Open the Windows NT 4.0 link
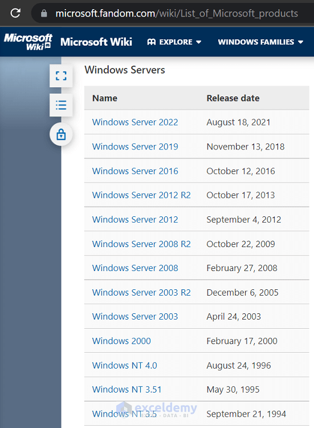This screenshot has width=314, height=428. (x=125, y=365)
